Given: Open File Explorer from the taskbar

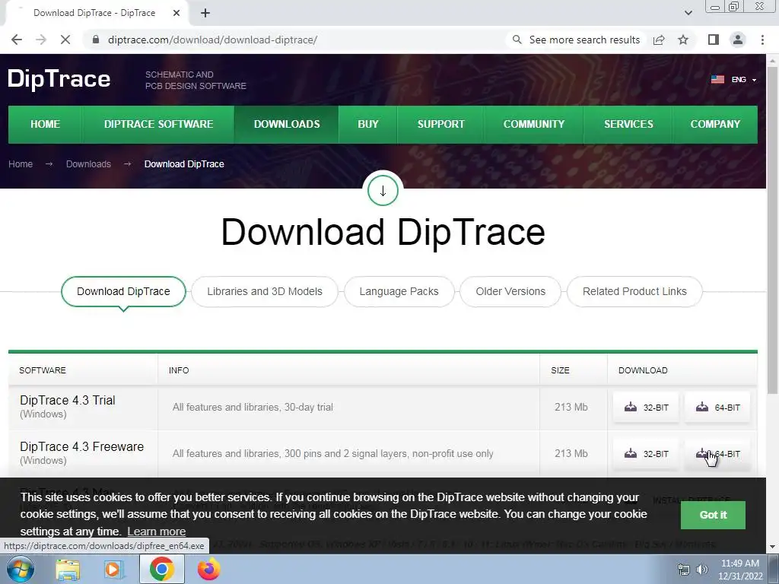Looking at the screenshot, I should click(68, 569).
